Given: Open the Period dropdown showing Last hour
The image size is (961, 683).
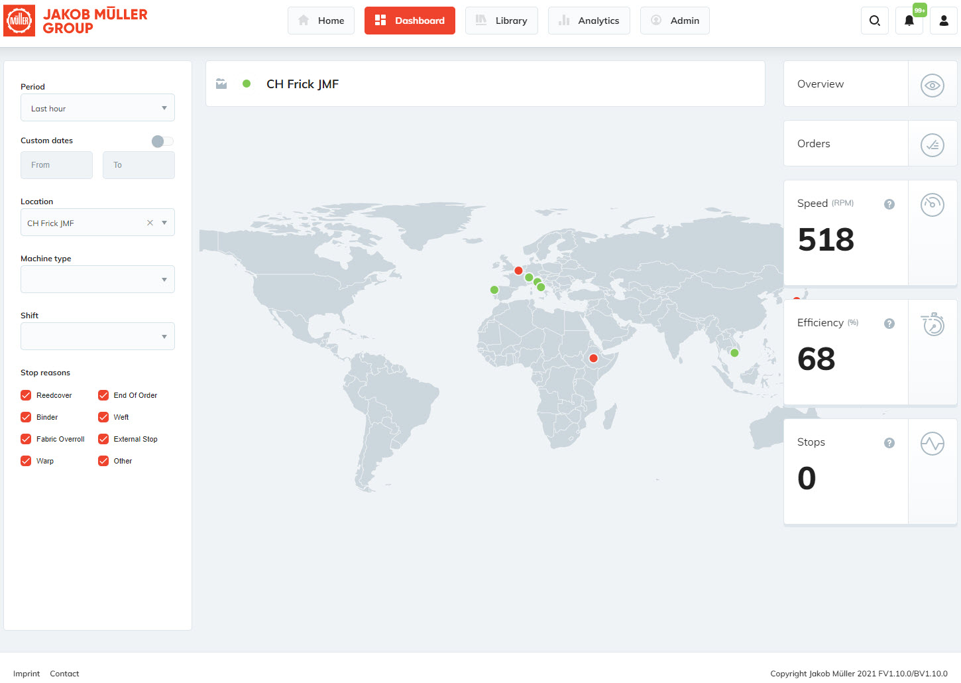Looking at the screenshot, I should point(97,107).
